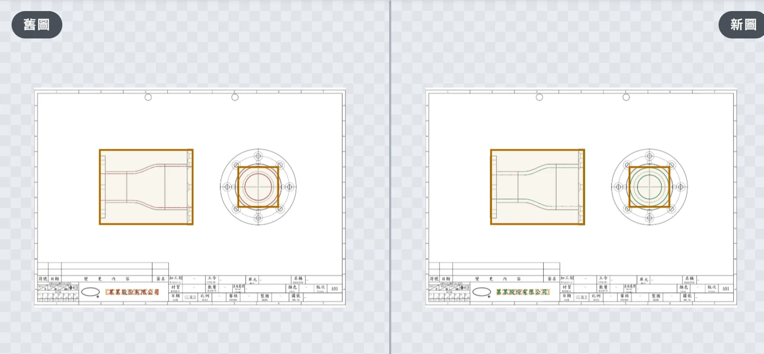This screenshot has height=354, width=764.
Task: Click the top bolt hole of old drawing flange
Action: (x=258, y=156)
